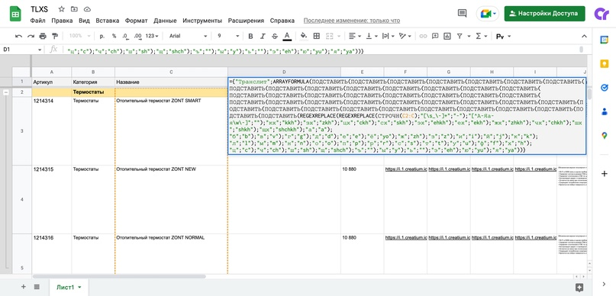Hide the menus with the collapse arrow
Screen dimensions: 616x296
coord(584,36)
